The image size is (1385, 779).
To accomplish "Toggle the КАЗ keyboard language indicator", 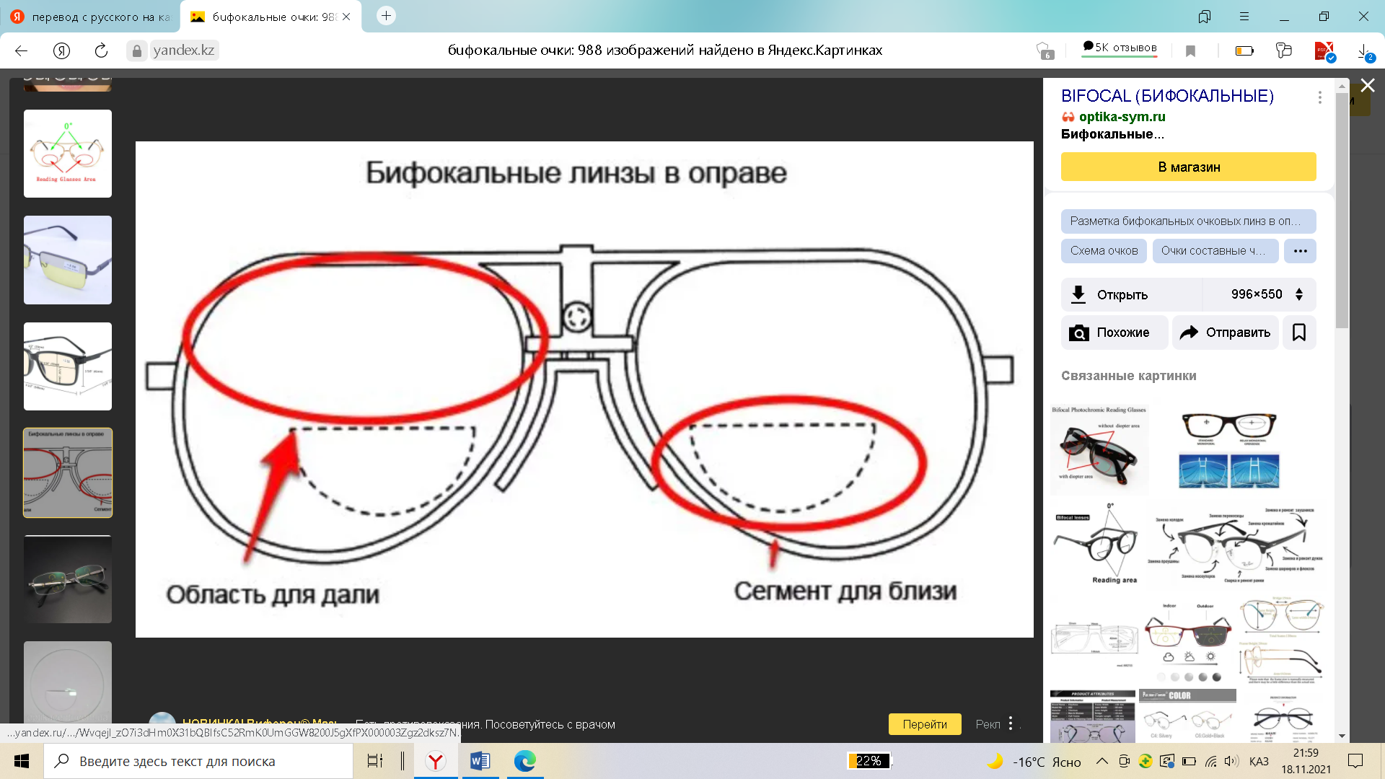I will [x=1258, y=762].
